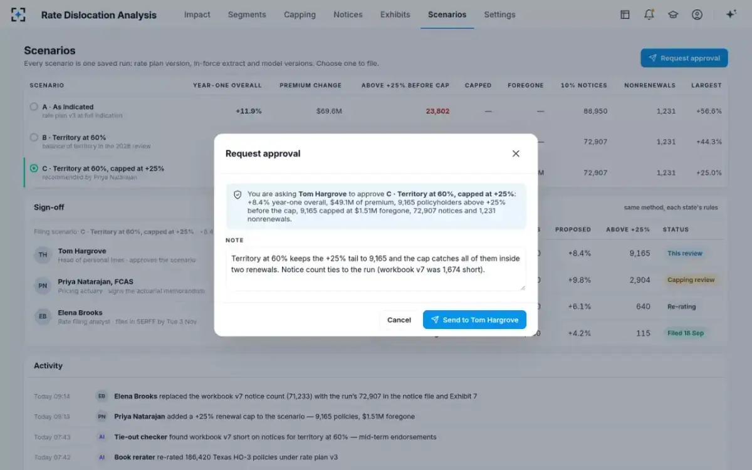Click PN avatar in the 09:13 activity entry
Image resolution: width=752 pixels, height=470 pixels.
(x=102, y=416)
